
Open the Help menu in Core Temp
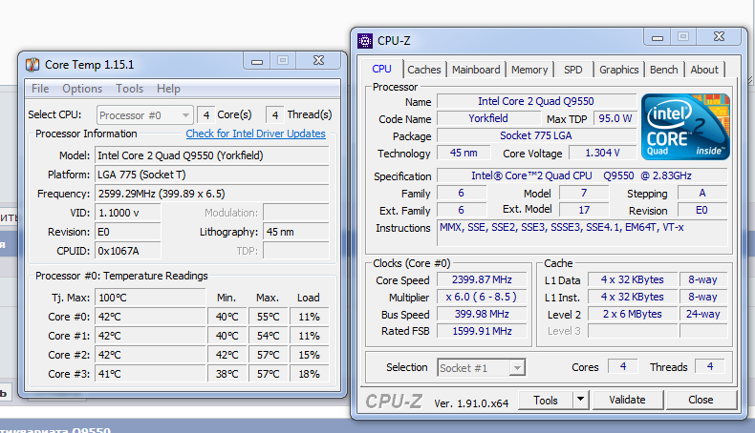168,89
